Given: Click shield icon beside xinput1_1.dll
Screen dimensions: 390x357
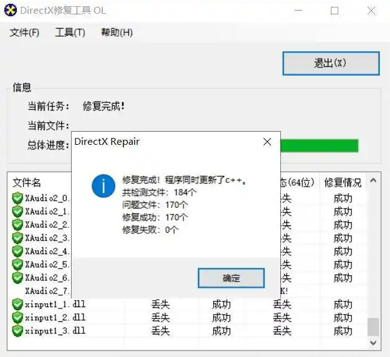Looking at the screenshot, I should [x=17, y=305].
